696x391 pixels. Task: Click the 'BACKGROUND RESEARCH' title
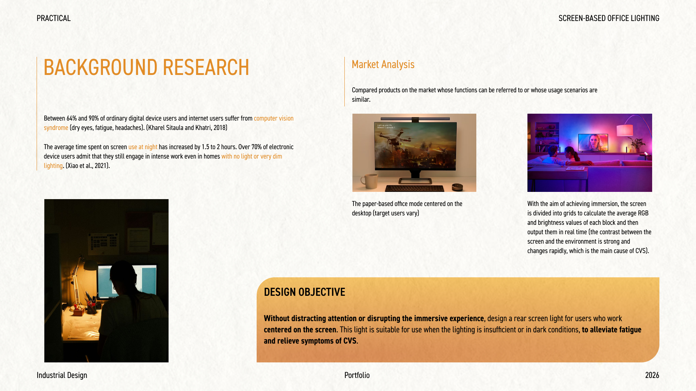pyautogui.click(x=146, y=67)
